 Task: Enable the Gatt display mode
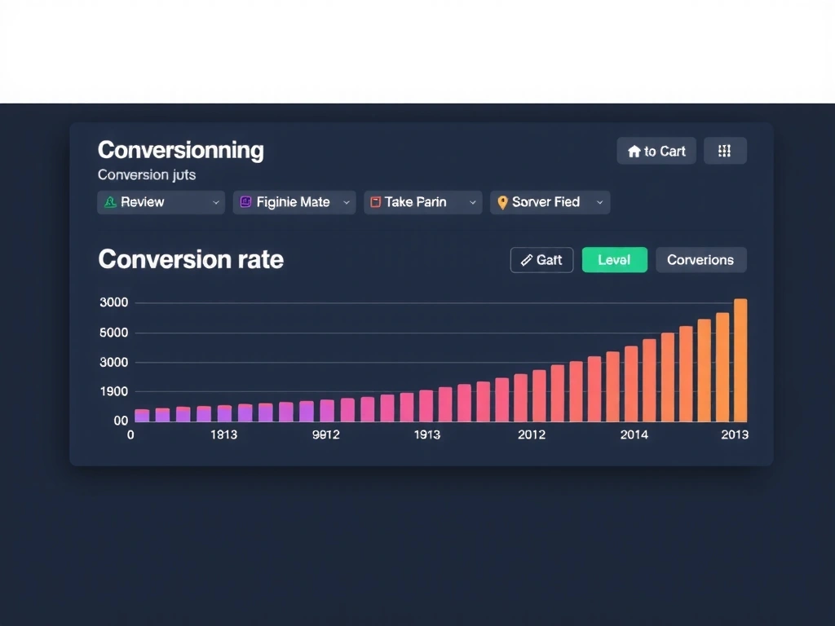(x=541, y=259)
